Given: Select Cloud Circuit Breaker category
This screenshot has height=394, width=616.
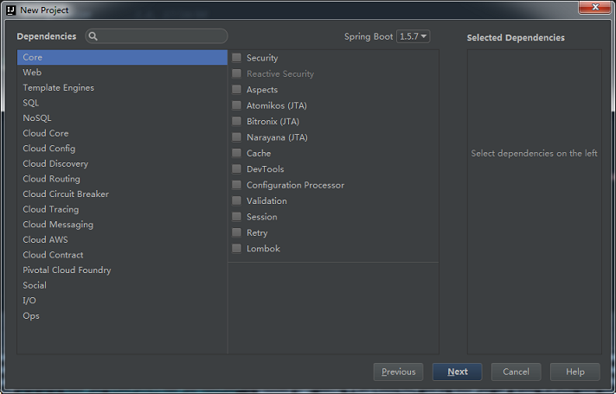Looking at the screenshot, I should click(x=122, y=194).
